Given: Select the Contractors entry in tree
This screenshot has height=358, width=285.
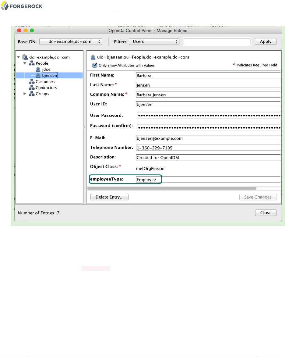Looking at the screenshot, I should pos(46,88).
